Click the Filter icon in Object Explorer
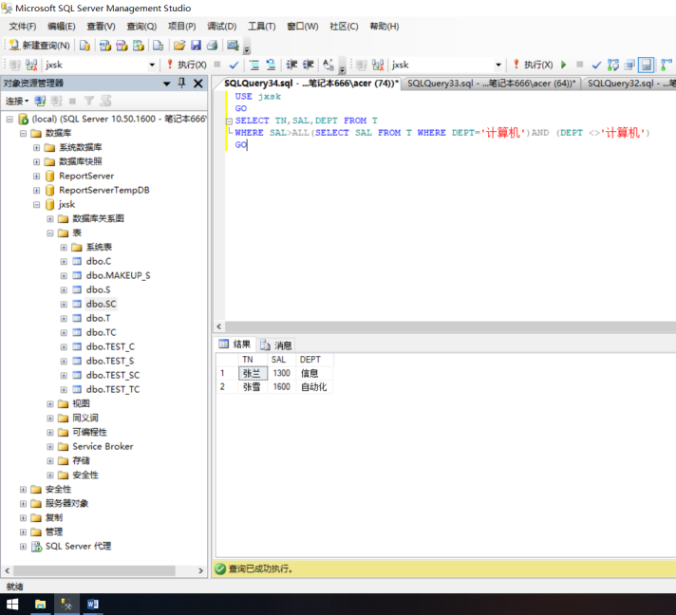 [89, 101]
